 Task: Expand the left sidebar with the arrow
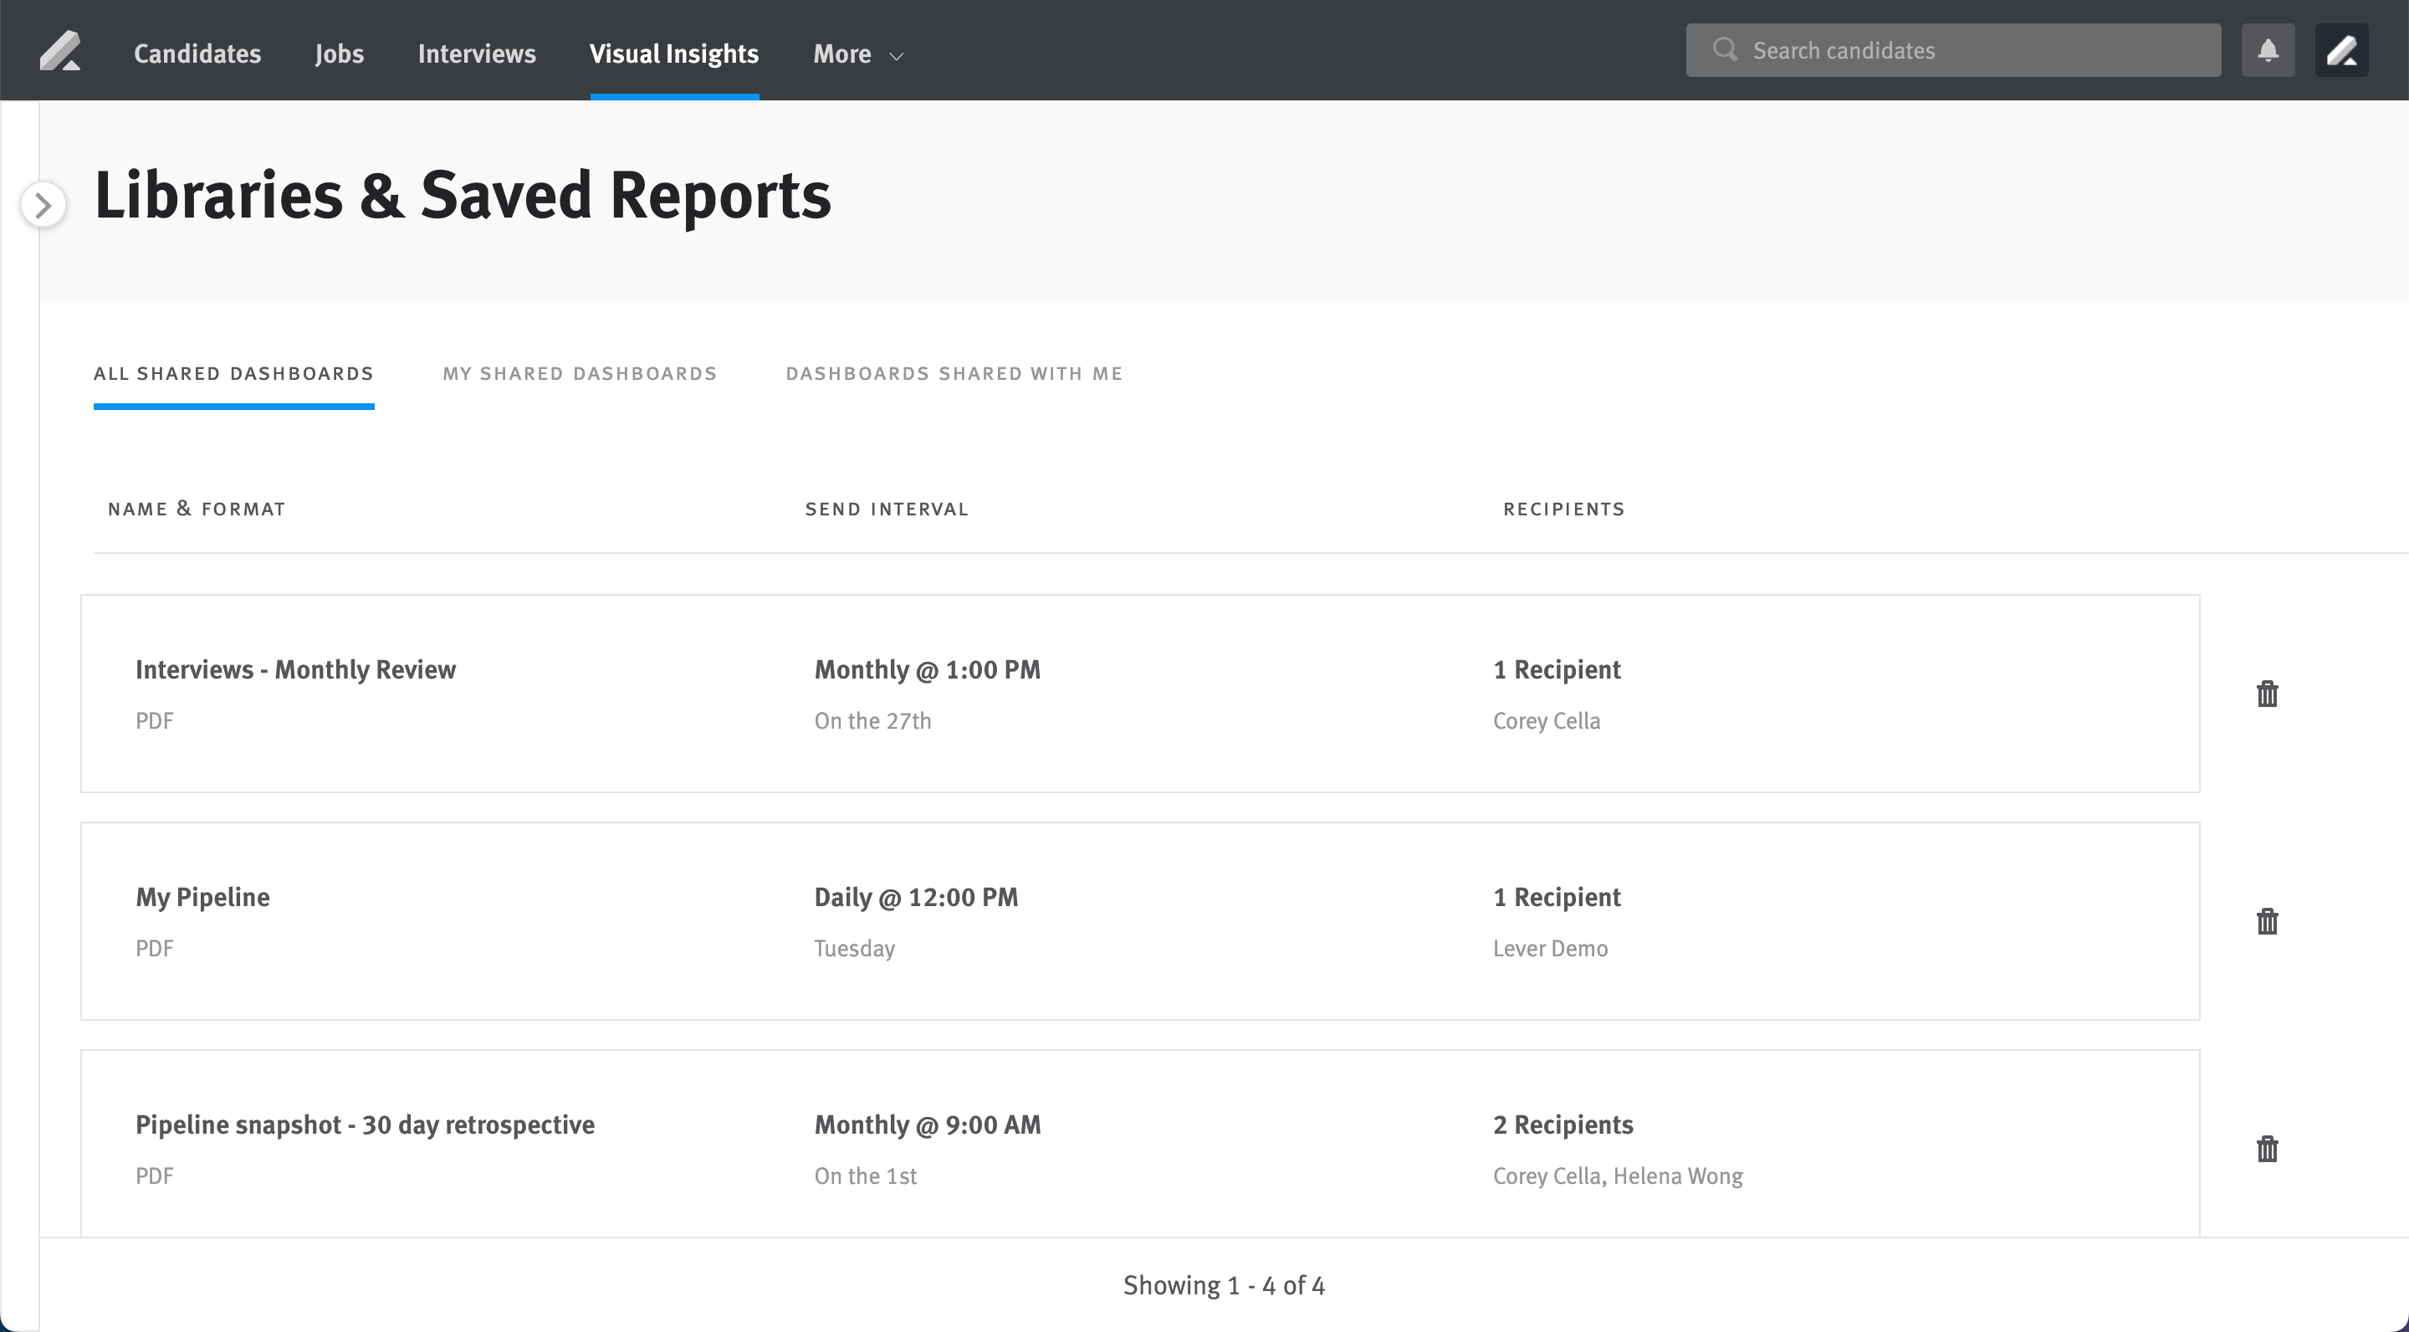pos(43,205)
